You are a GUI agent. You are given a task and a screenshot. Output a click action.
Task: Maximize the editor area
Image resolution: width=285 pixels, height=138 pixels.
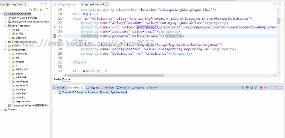click(x=280, y=4)
